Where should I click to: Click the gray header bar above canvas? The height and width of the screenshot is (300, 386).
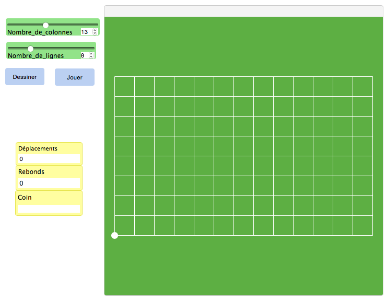pyautogui.click(x=244, y=11)
